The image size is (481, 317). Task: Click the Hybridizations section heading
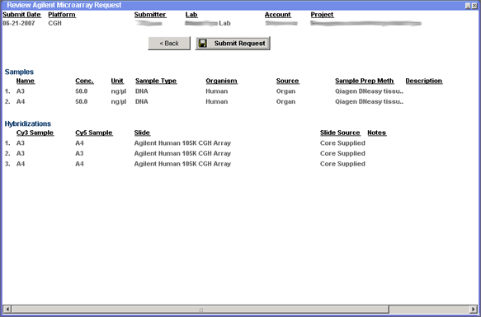(27, 124)
